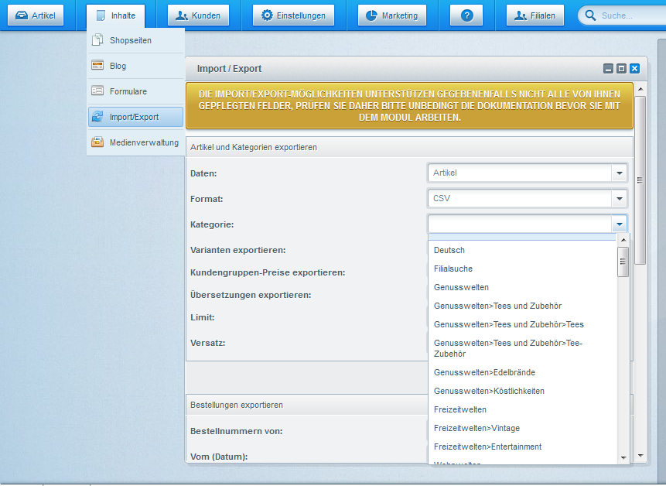Open the Marketing menu

pos(391,15)
